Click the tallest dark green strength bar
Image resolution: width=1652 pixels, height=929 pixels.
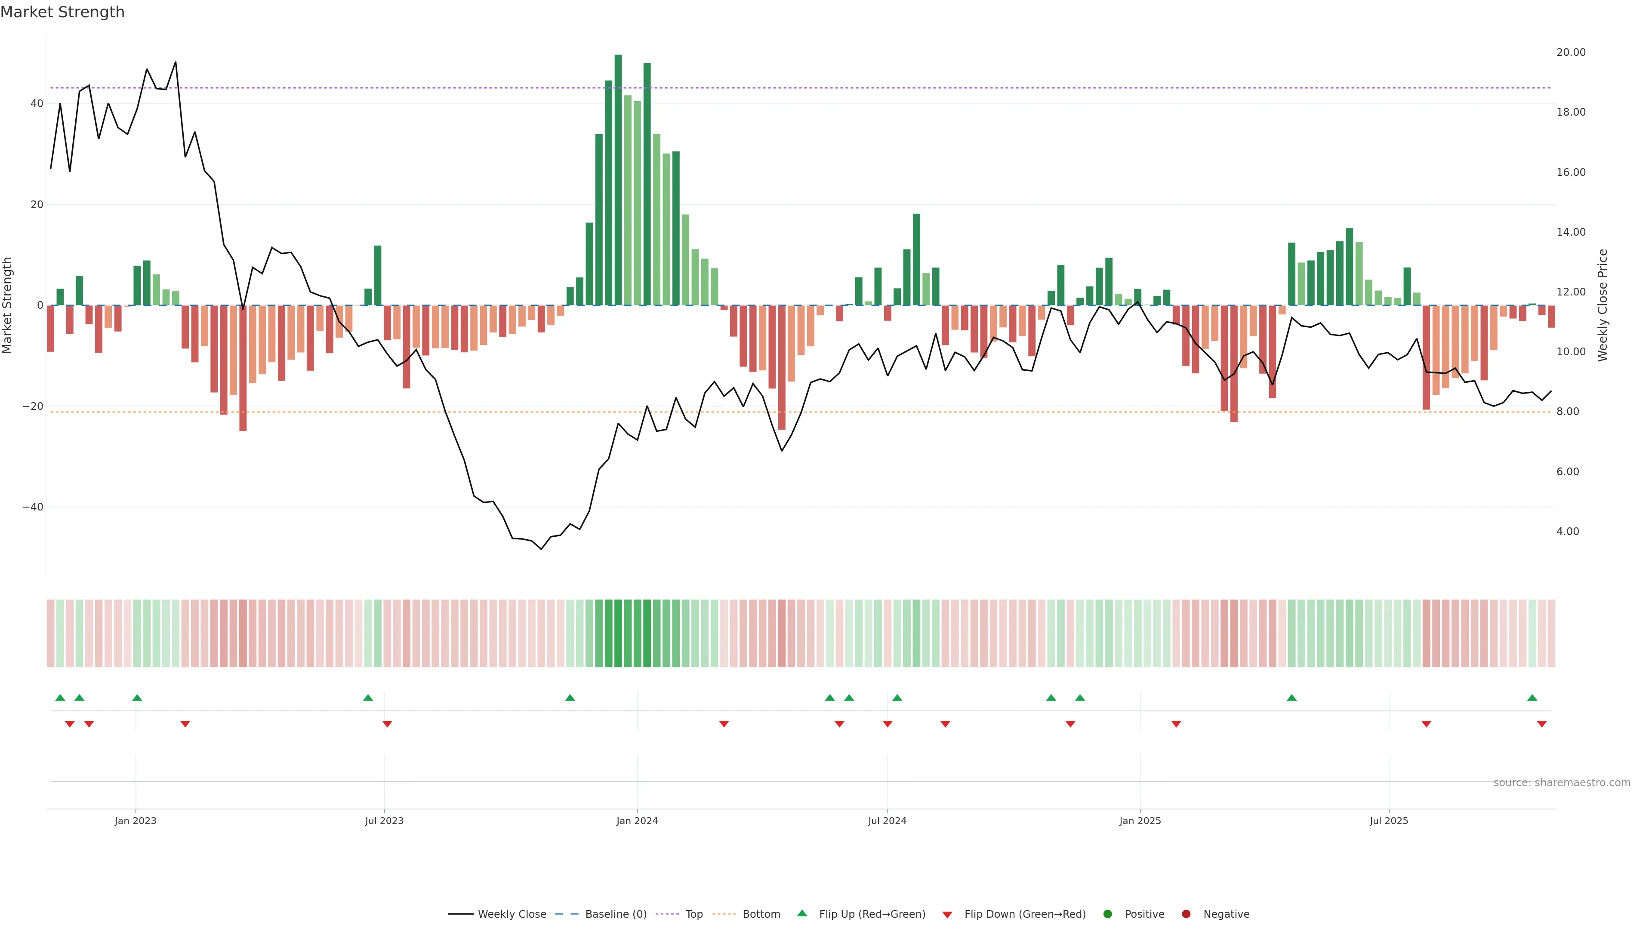618,179
